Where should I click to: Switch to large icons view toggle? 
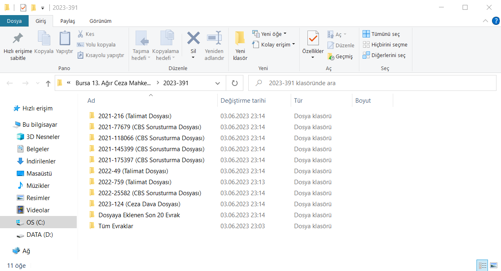tap(494, 265)
